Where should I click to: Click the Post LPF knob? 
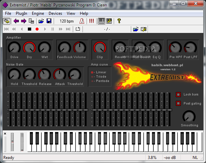[190, 48]
